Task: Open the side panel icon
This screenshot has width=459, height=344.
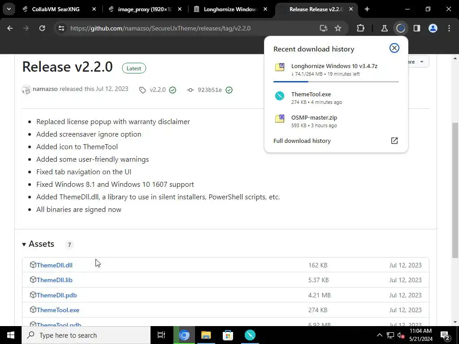Action: click(x=416, y=28)
